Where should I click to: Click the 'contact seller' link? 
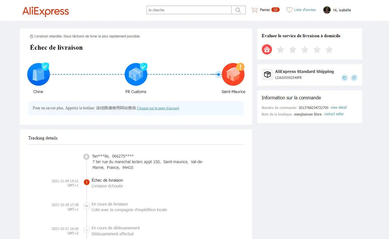[334, 114]
